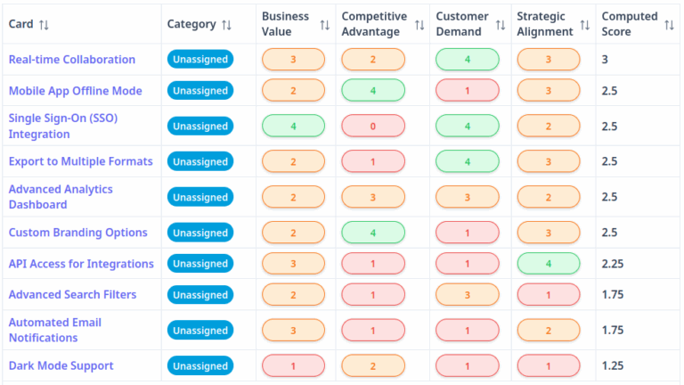Change category of Advanced Analytics Dashboard

(200, 197)
